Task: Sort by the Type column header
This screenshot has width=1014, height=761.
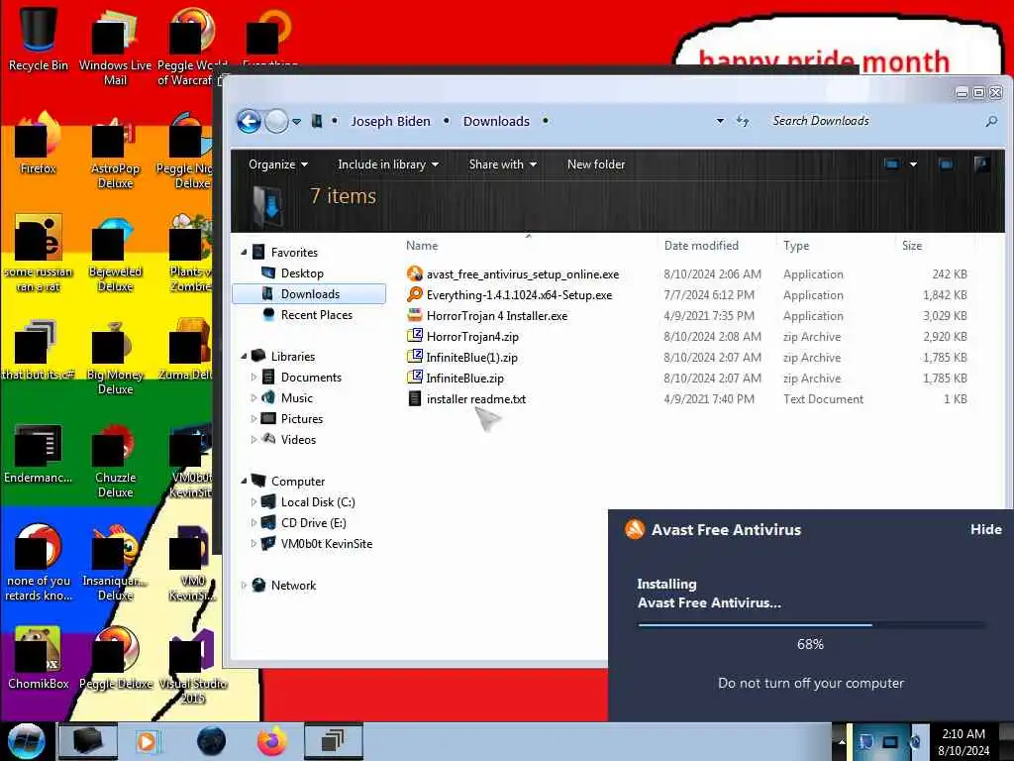Action: tap(796, 246)
